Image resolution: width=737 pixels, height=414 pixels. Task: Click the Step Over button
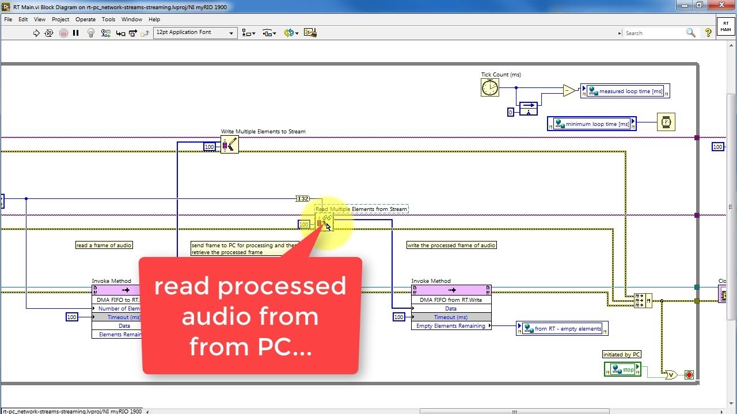[x=132, y=33]
